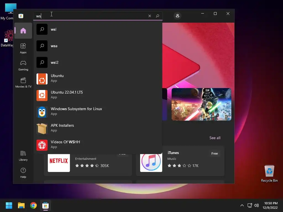The height and width of the screenshot is (212, 283).
Task: Open the volume tray icon
Action: [x=256, y=205]
